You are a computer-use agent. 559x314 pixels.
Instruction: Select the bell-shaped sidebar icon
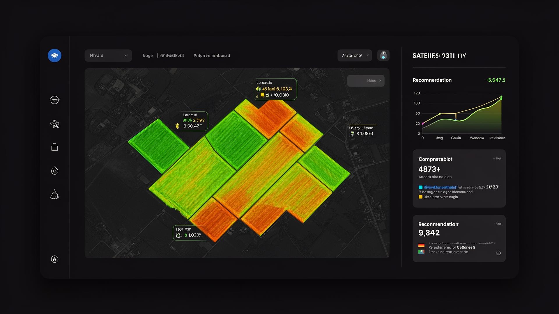pos(54,194)
